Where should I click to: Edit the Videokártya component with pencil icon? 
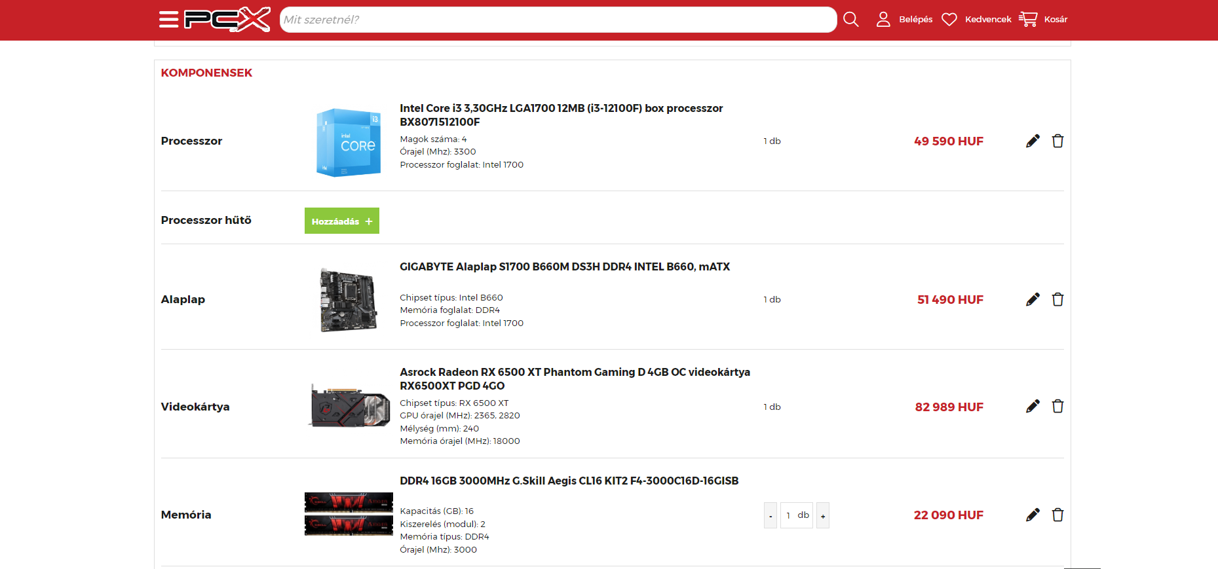pyautogui.click(x=1033, y=406)
